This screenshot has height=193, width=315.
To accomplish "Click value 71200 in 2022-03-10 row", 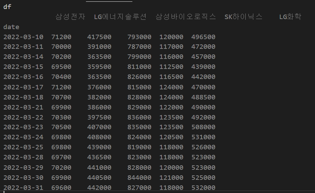I will [61, 37].
